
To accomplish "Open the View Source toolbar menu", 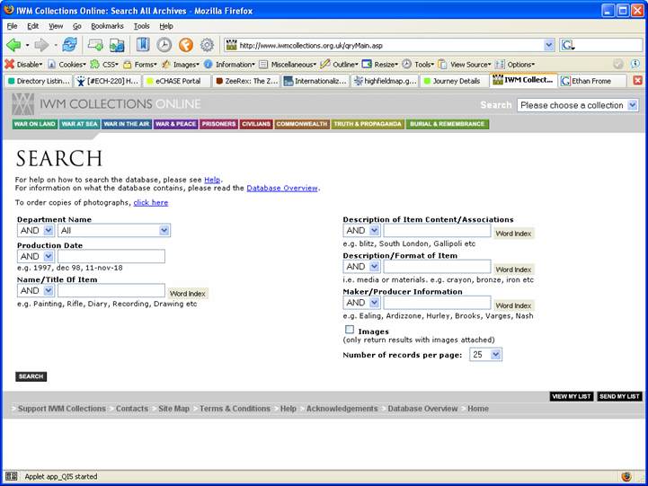I will [x=465, y=65].
